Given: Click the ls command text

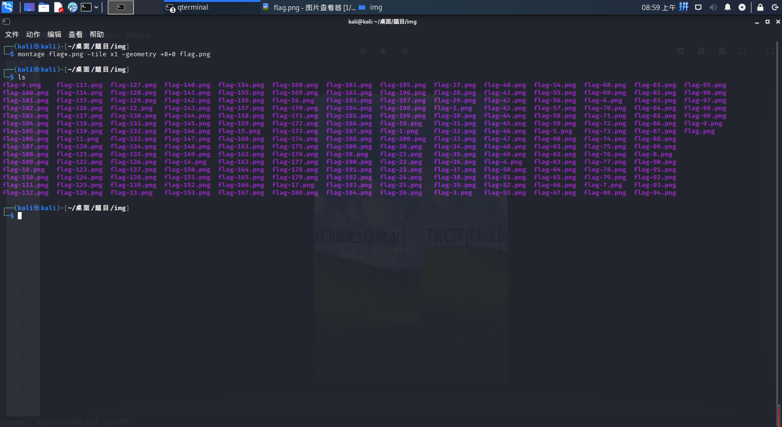Looking at the screenshot, I should [22, 77].
